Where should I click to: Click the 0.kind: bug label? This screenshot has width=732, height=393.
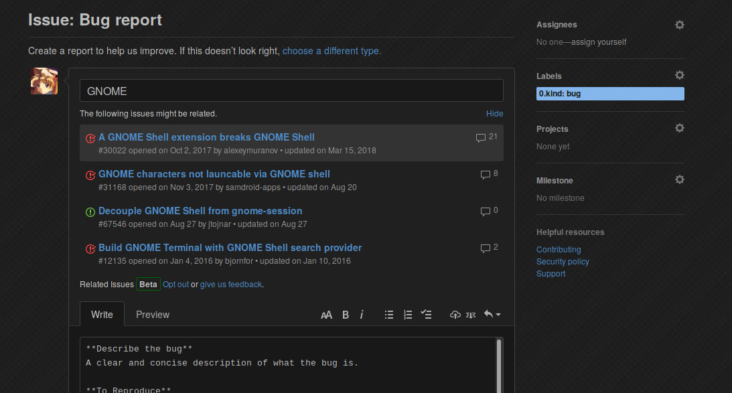point(610,94)
